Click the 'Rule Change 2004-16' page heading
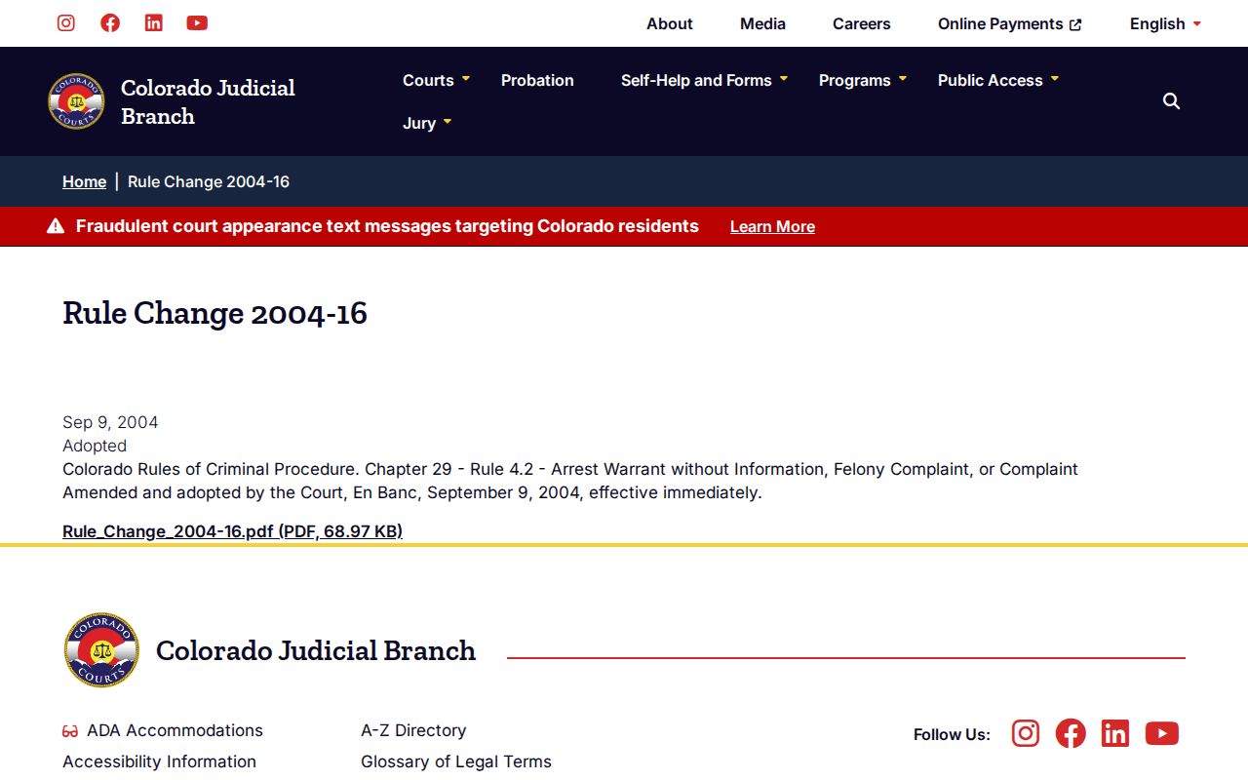 coord(214,313)
